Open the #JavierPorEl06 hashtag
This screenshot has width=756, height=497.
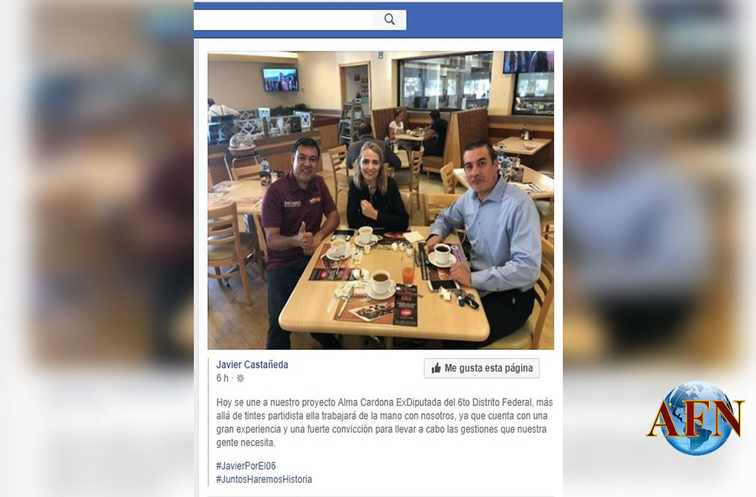click(246, 466)
